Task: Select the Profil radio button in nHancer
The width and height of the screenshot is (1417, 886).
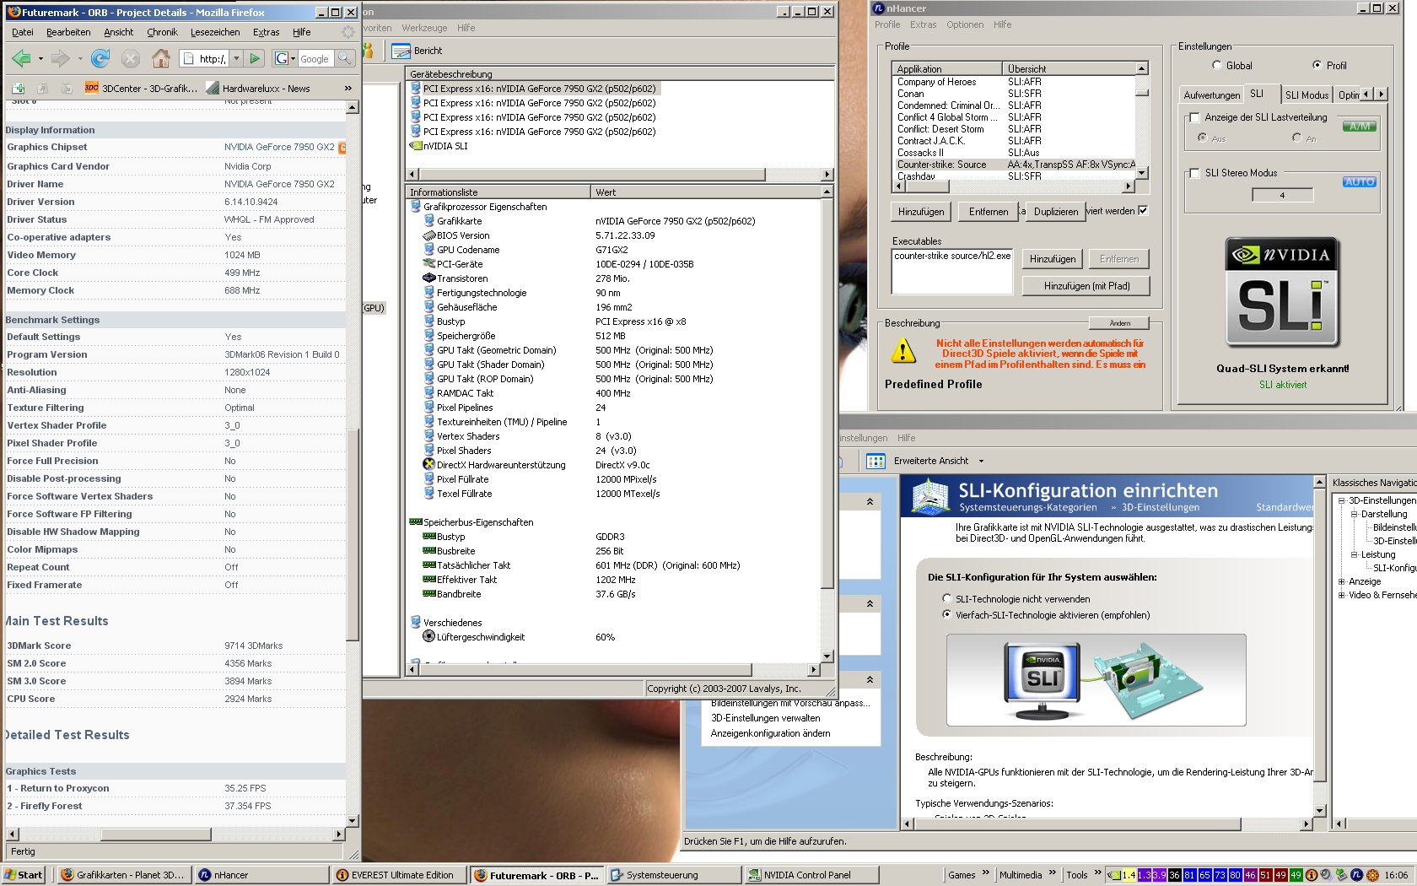Action: (x=1317, y=65)
